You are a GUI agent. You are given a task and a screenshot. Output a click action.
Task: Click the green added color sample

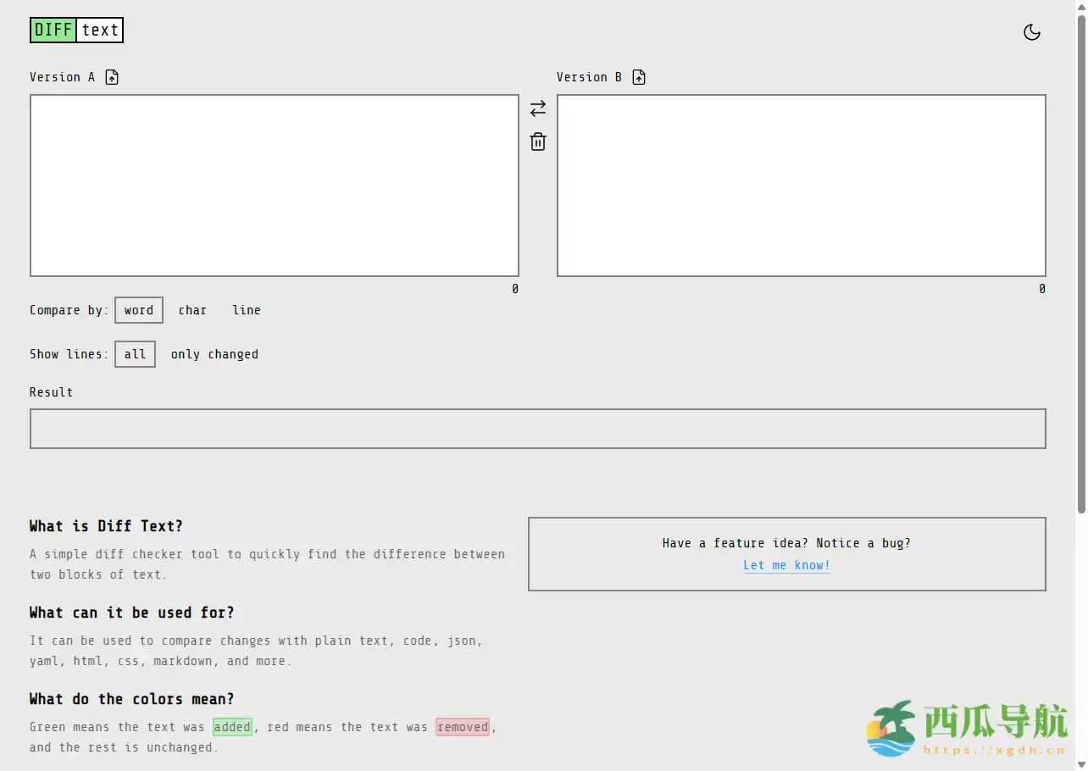[x=232, y=727]
